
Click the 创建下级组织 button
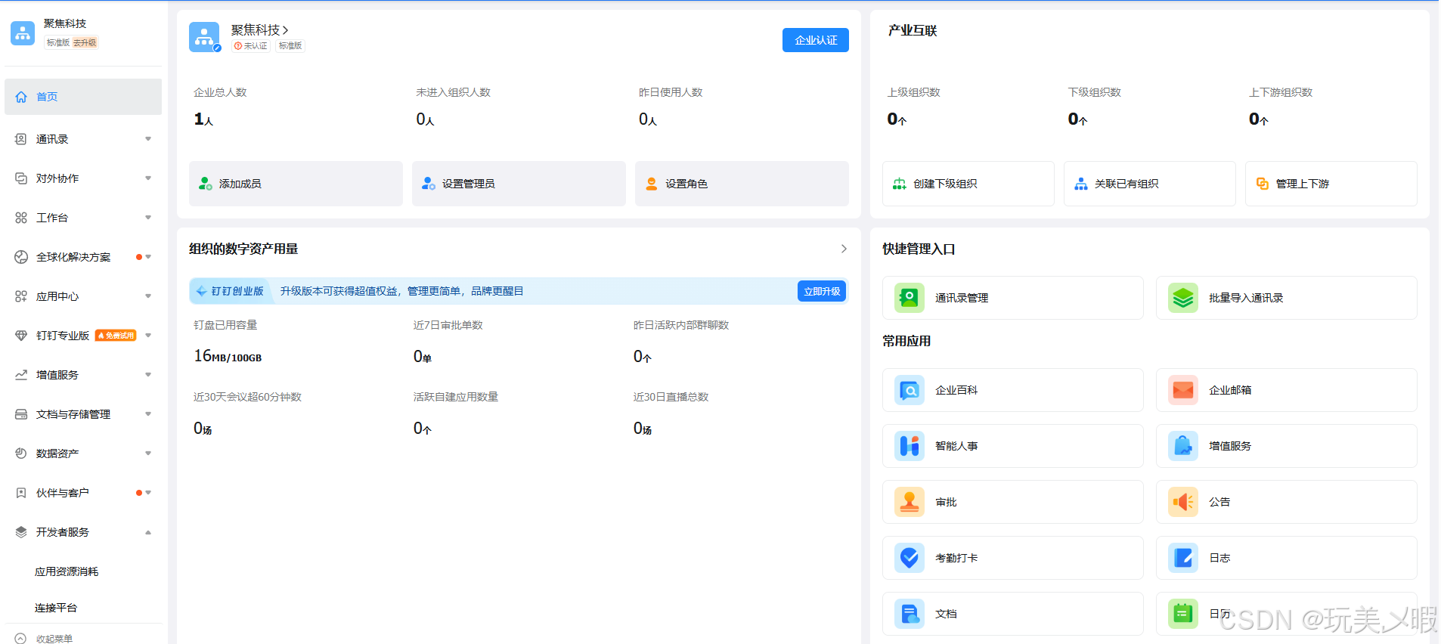coord(968,184)
